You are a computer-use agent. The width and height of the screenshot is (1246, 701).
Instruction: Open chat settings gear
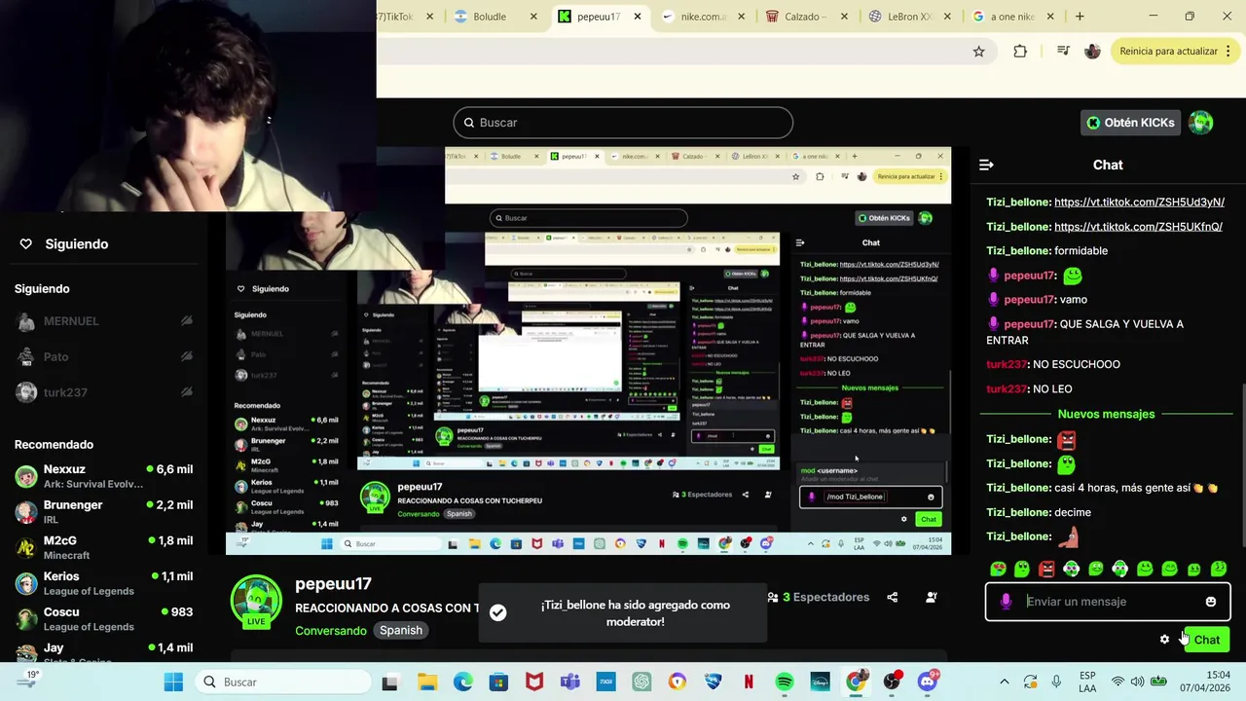1164,640
